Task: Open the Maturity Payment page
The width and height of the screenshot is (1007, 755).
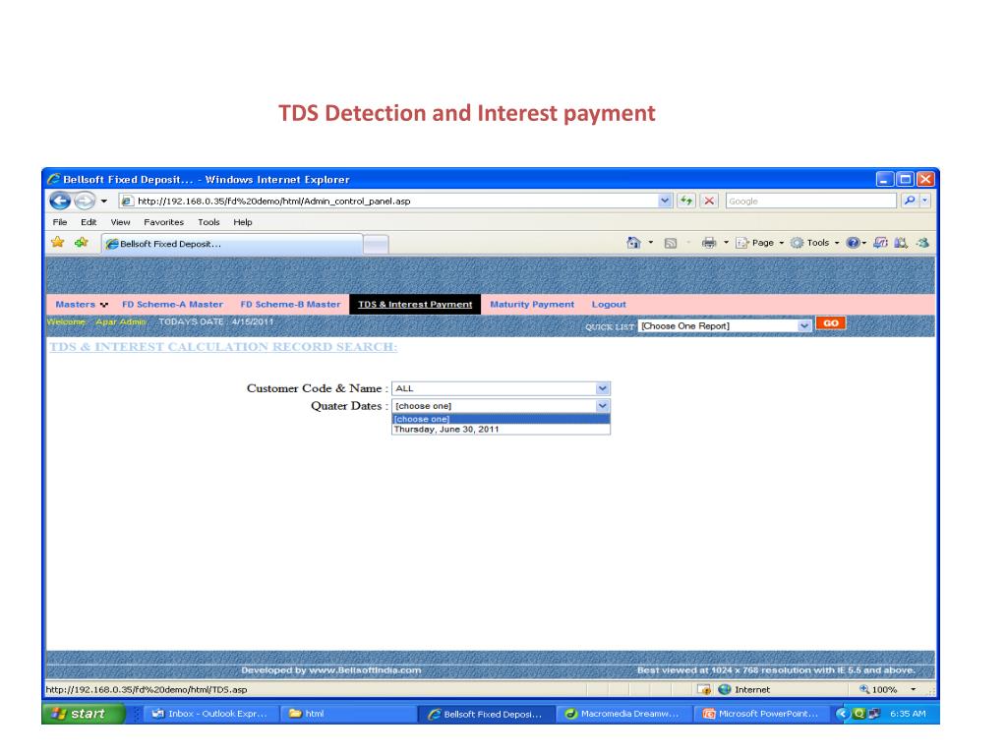Action: (532, 305)
